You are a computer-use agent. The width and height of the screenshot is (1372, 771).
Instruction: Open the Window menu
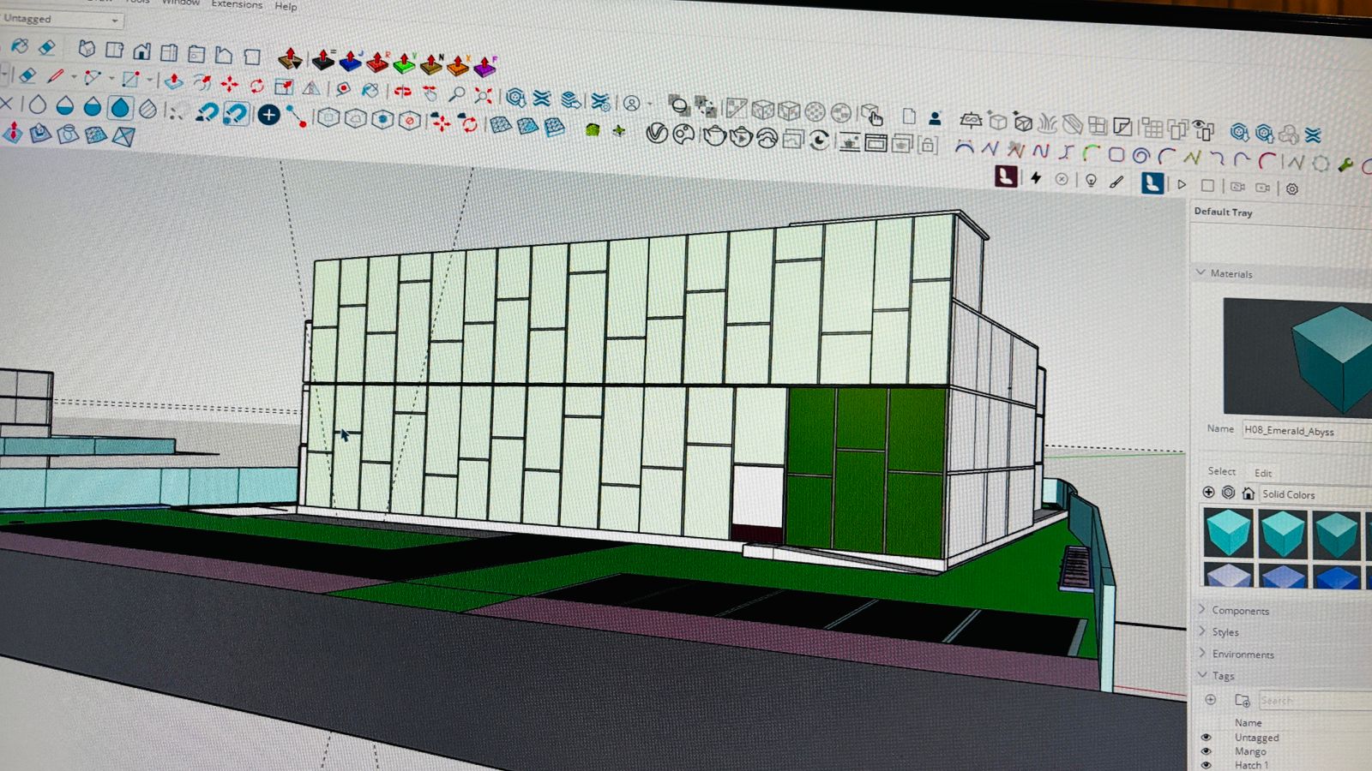point(180,3)
